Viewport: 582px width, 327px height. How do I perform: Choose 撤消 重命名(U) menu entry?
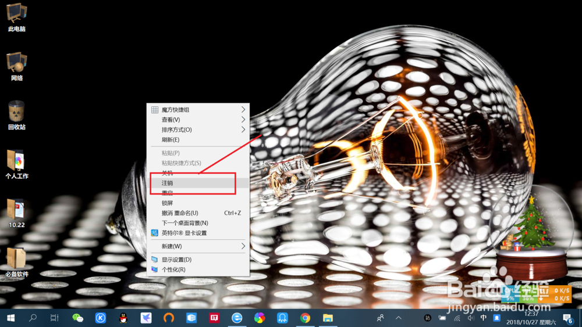(198, 213)
